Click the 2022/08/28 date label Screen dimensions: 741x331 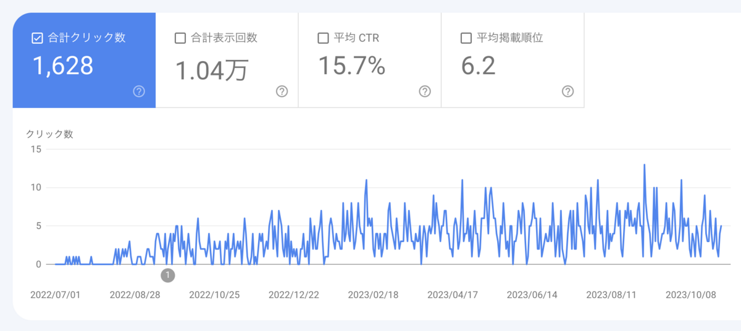click(135, 295)
